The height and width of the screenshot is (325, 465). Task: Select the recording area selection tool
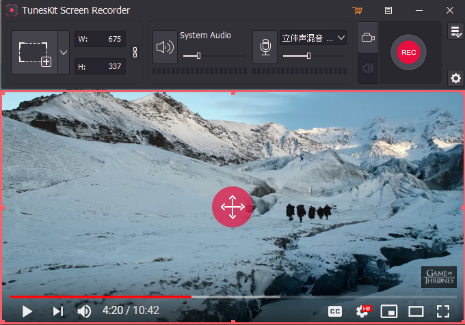coord(35,53)
